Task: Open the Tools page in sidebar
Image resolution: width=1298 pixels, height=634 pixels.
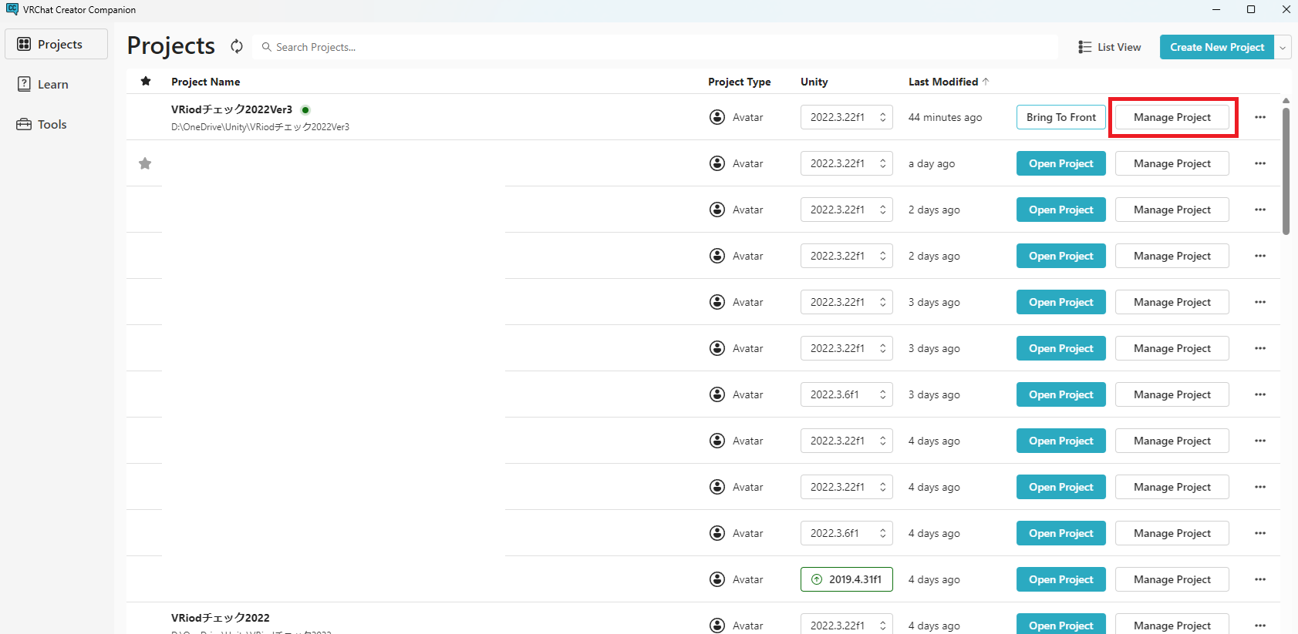Action: pos(56,124)
